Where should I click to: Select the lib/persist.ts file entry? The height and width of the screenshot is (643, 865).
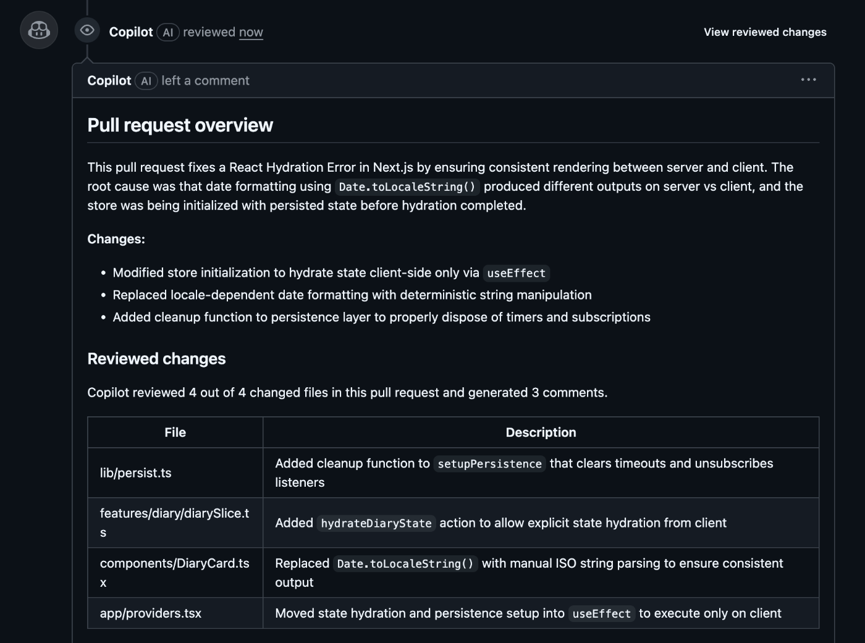[x=136, y=473]
